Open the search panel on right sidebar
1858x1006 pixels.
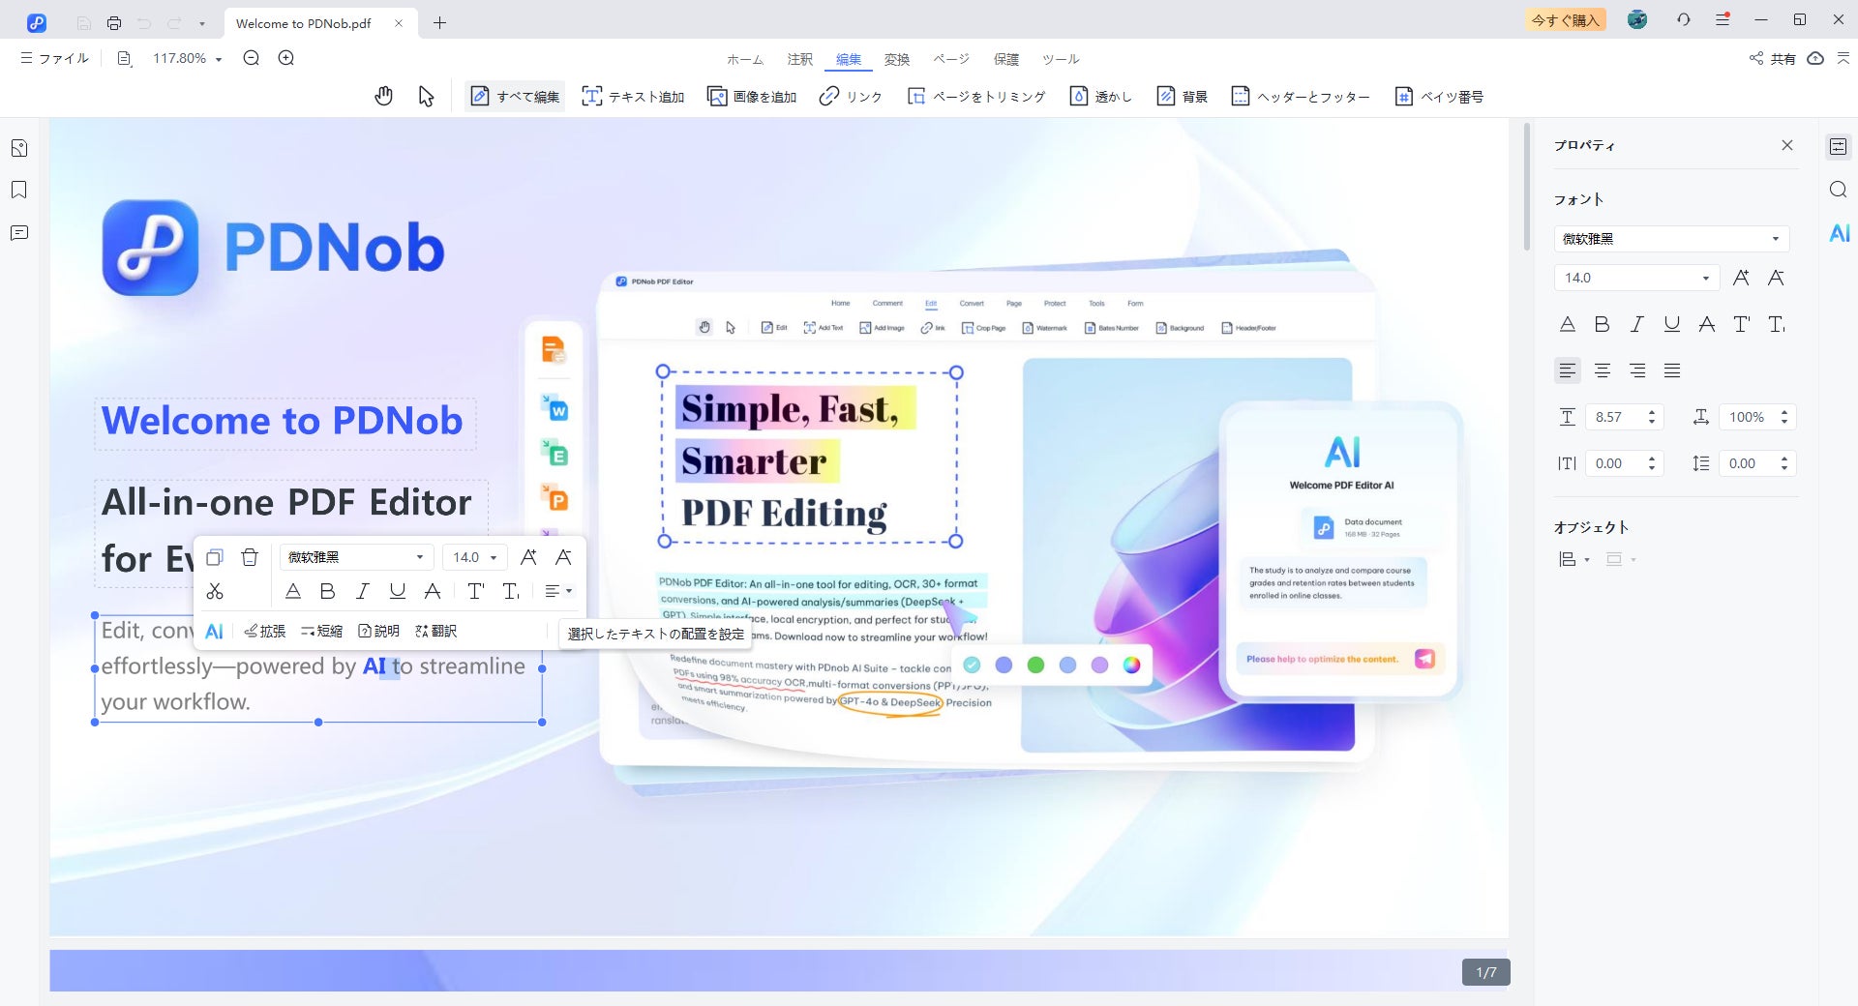click(1839, 190)
